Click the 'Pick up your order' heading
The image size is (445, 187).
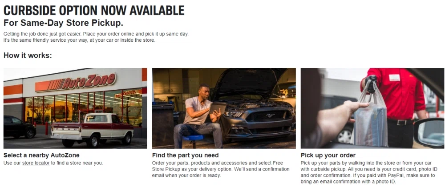pyautogui.click(x=328, y=155)
